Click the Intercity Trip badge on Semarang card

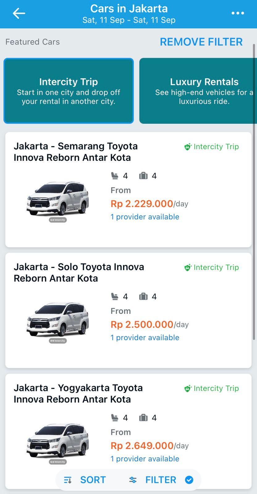(x=212, y=147)
